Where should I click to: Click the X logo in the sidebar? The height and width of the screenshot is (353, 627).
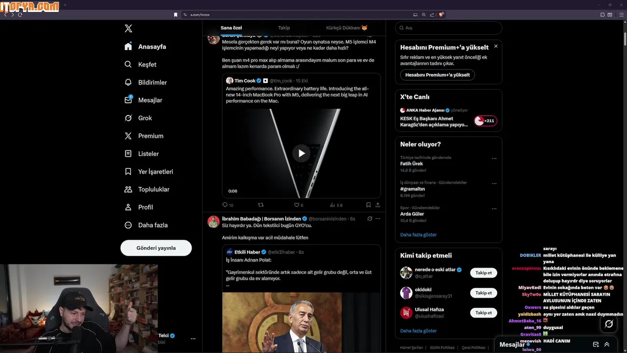point(128,28)
